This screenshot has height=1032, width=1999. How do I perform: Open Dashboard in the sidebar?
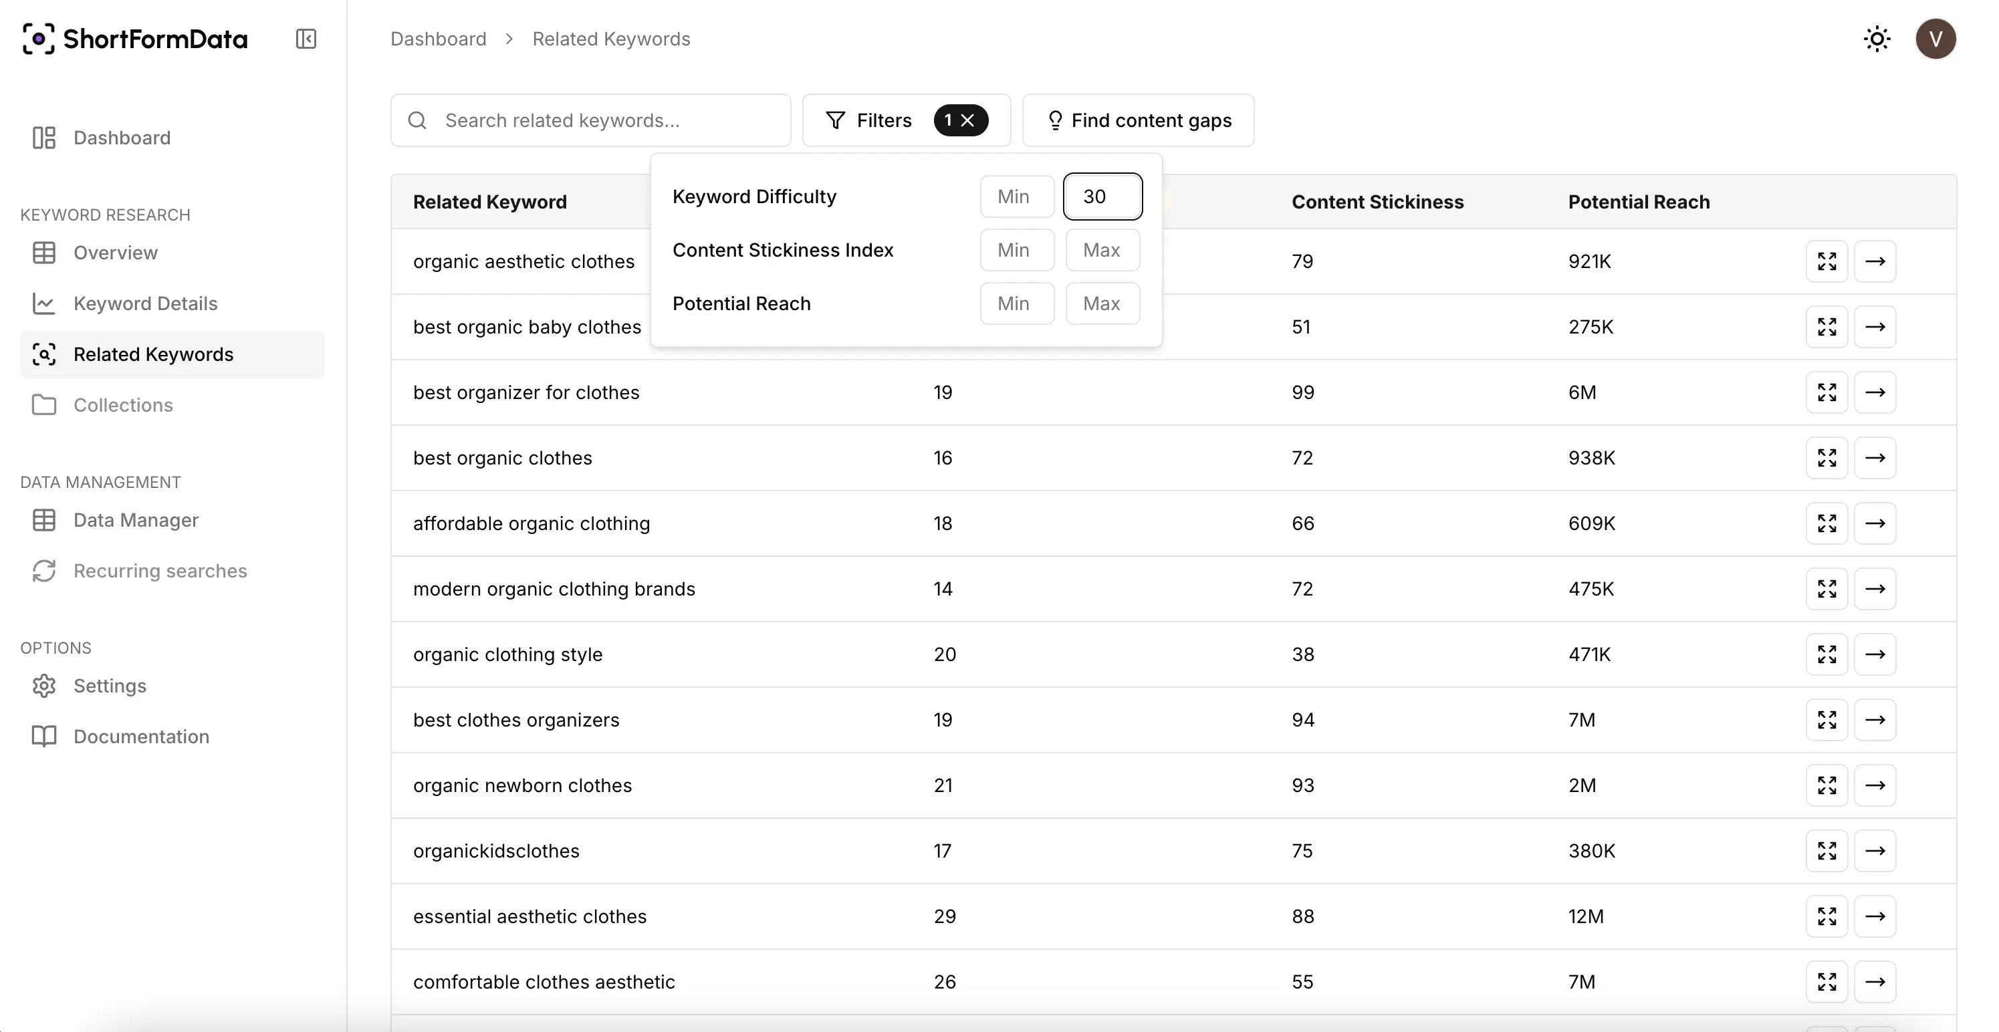click(172, 137)
